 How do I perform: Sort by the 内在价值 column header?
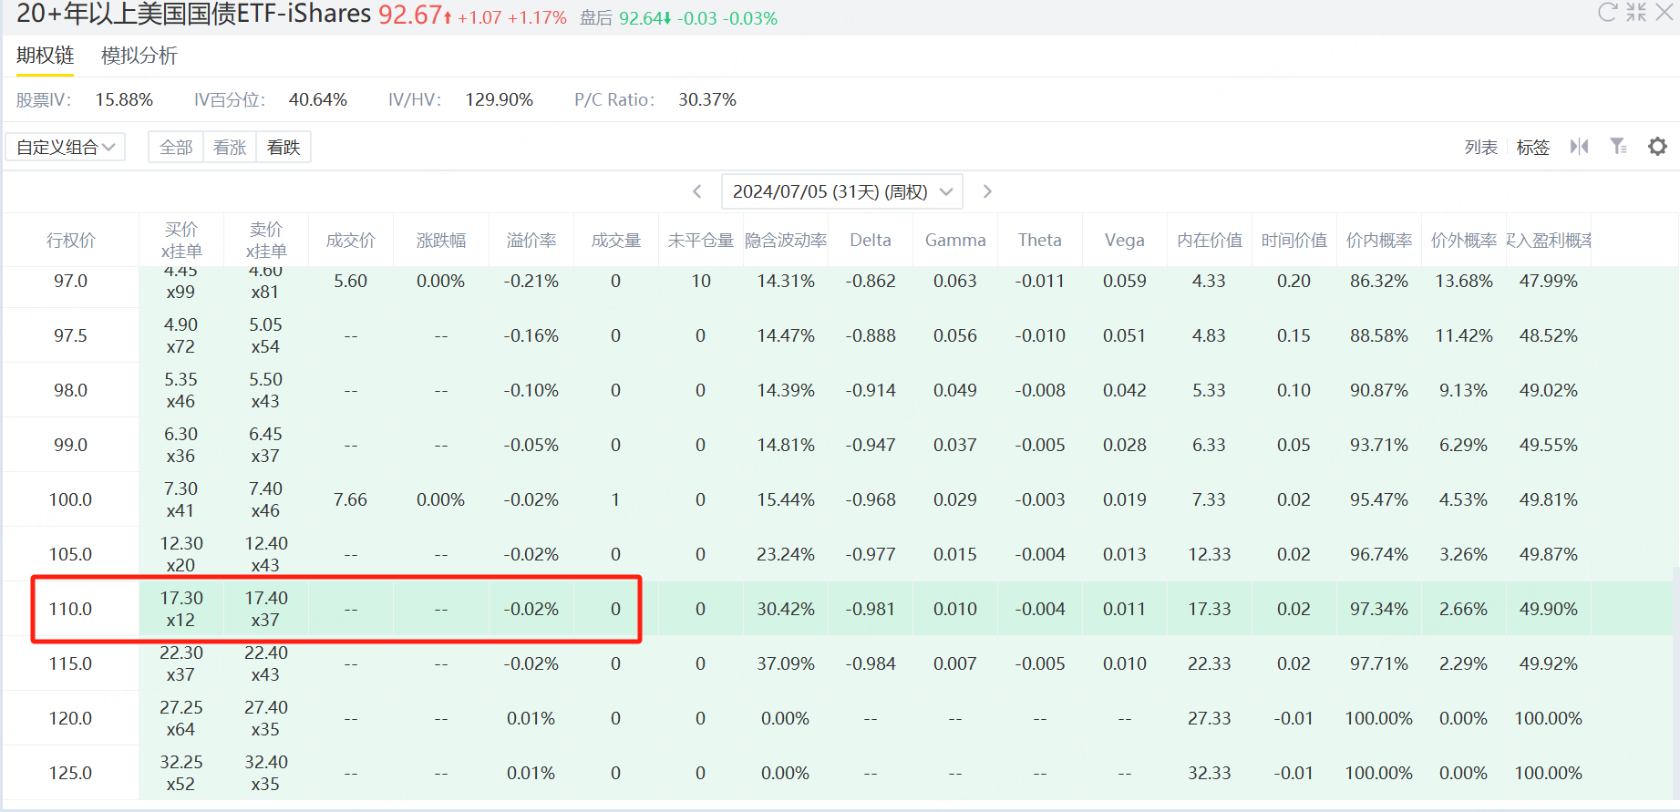(x=1210, y=241)
